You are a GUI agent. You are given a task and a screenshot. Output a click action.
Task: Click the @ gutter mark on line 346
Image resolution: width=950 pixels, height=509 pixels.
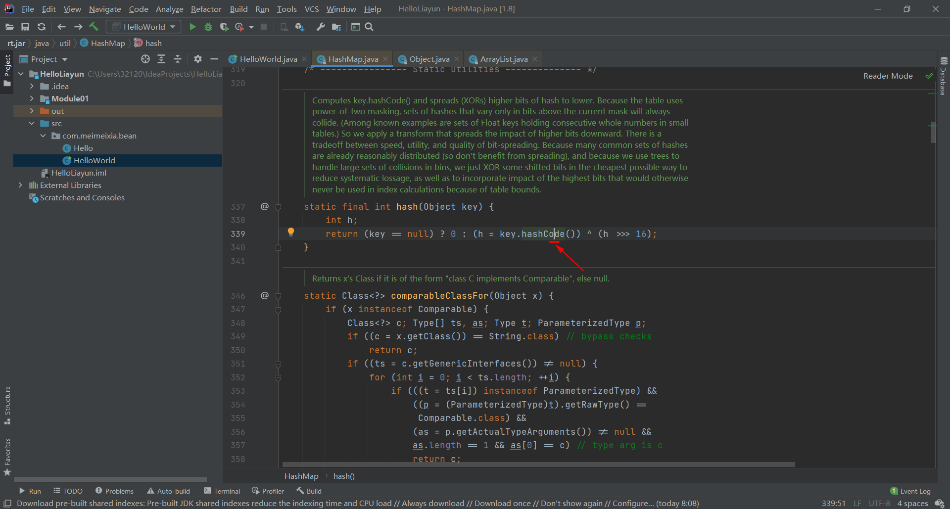(265, 295)
